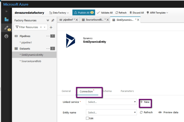Collapse Factory Resources with double chevron
The image size is (184, 122).
48,20
